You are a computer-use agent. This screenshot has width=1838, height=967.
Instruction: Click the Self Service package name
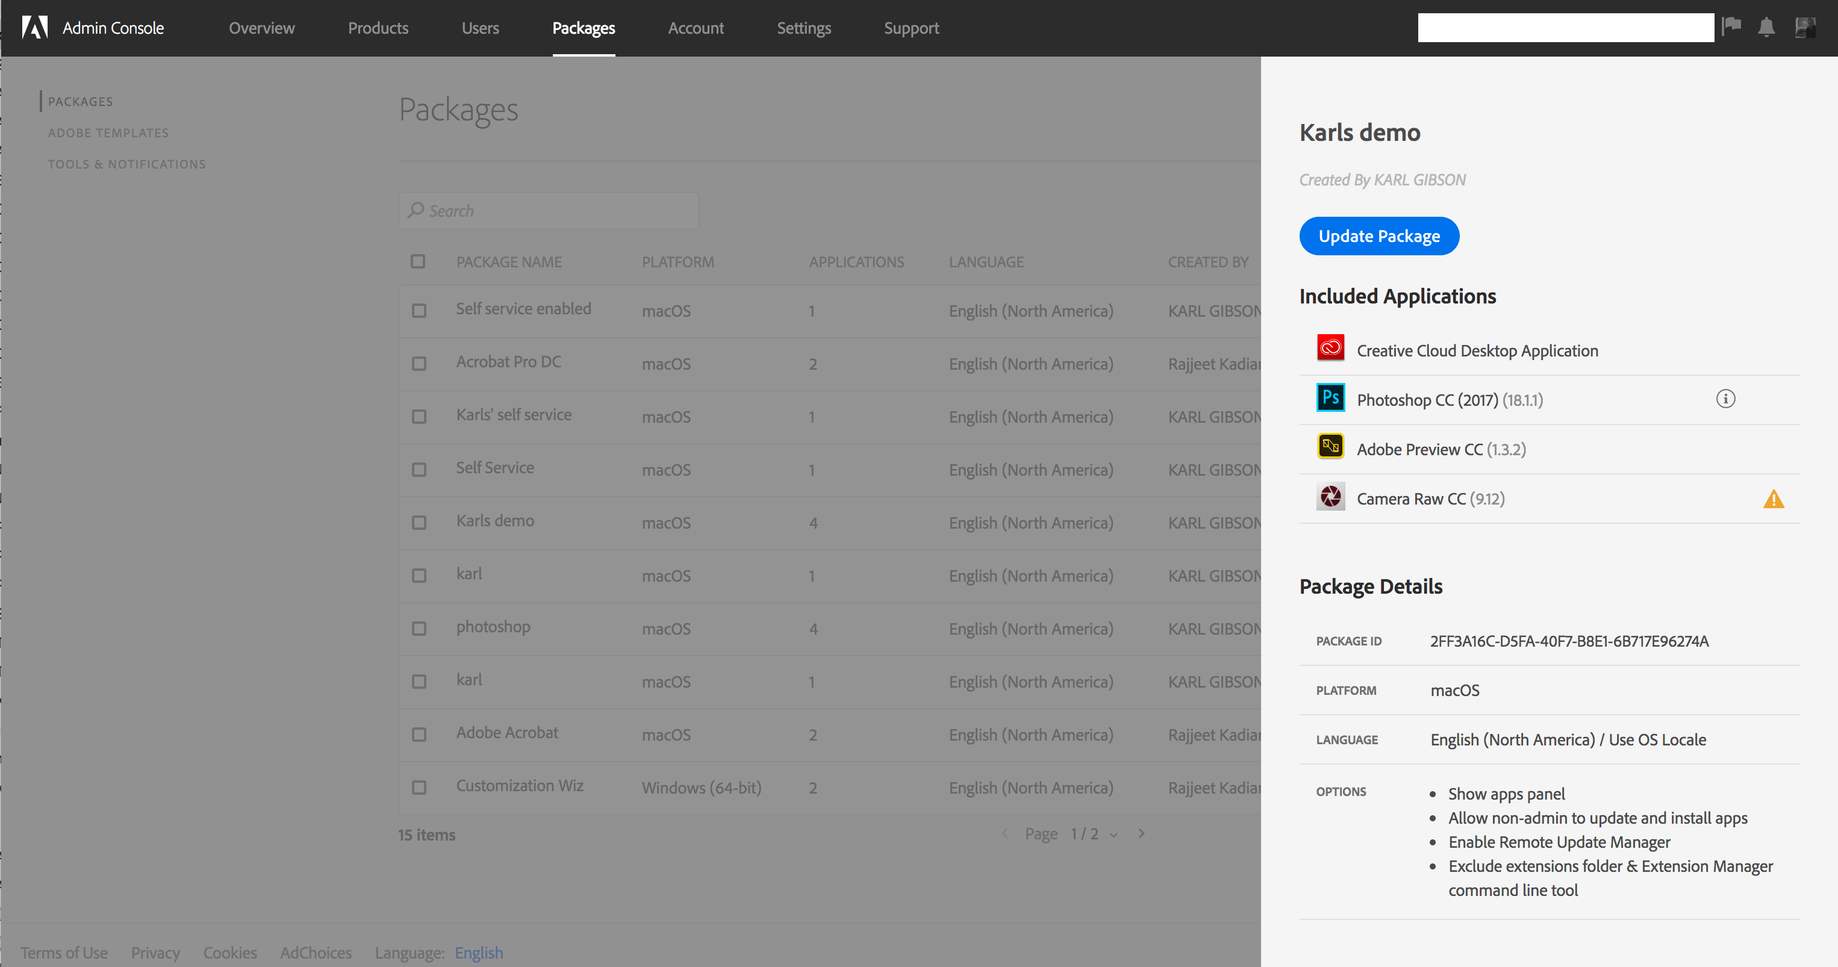(x=495, y=468)
